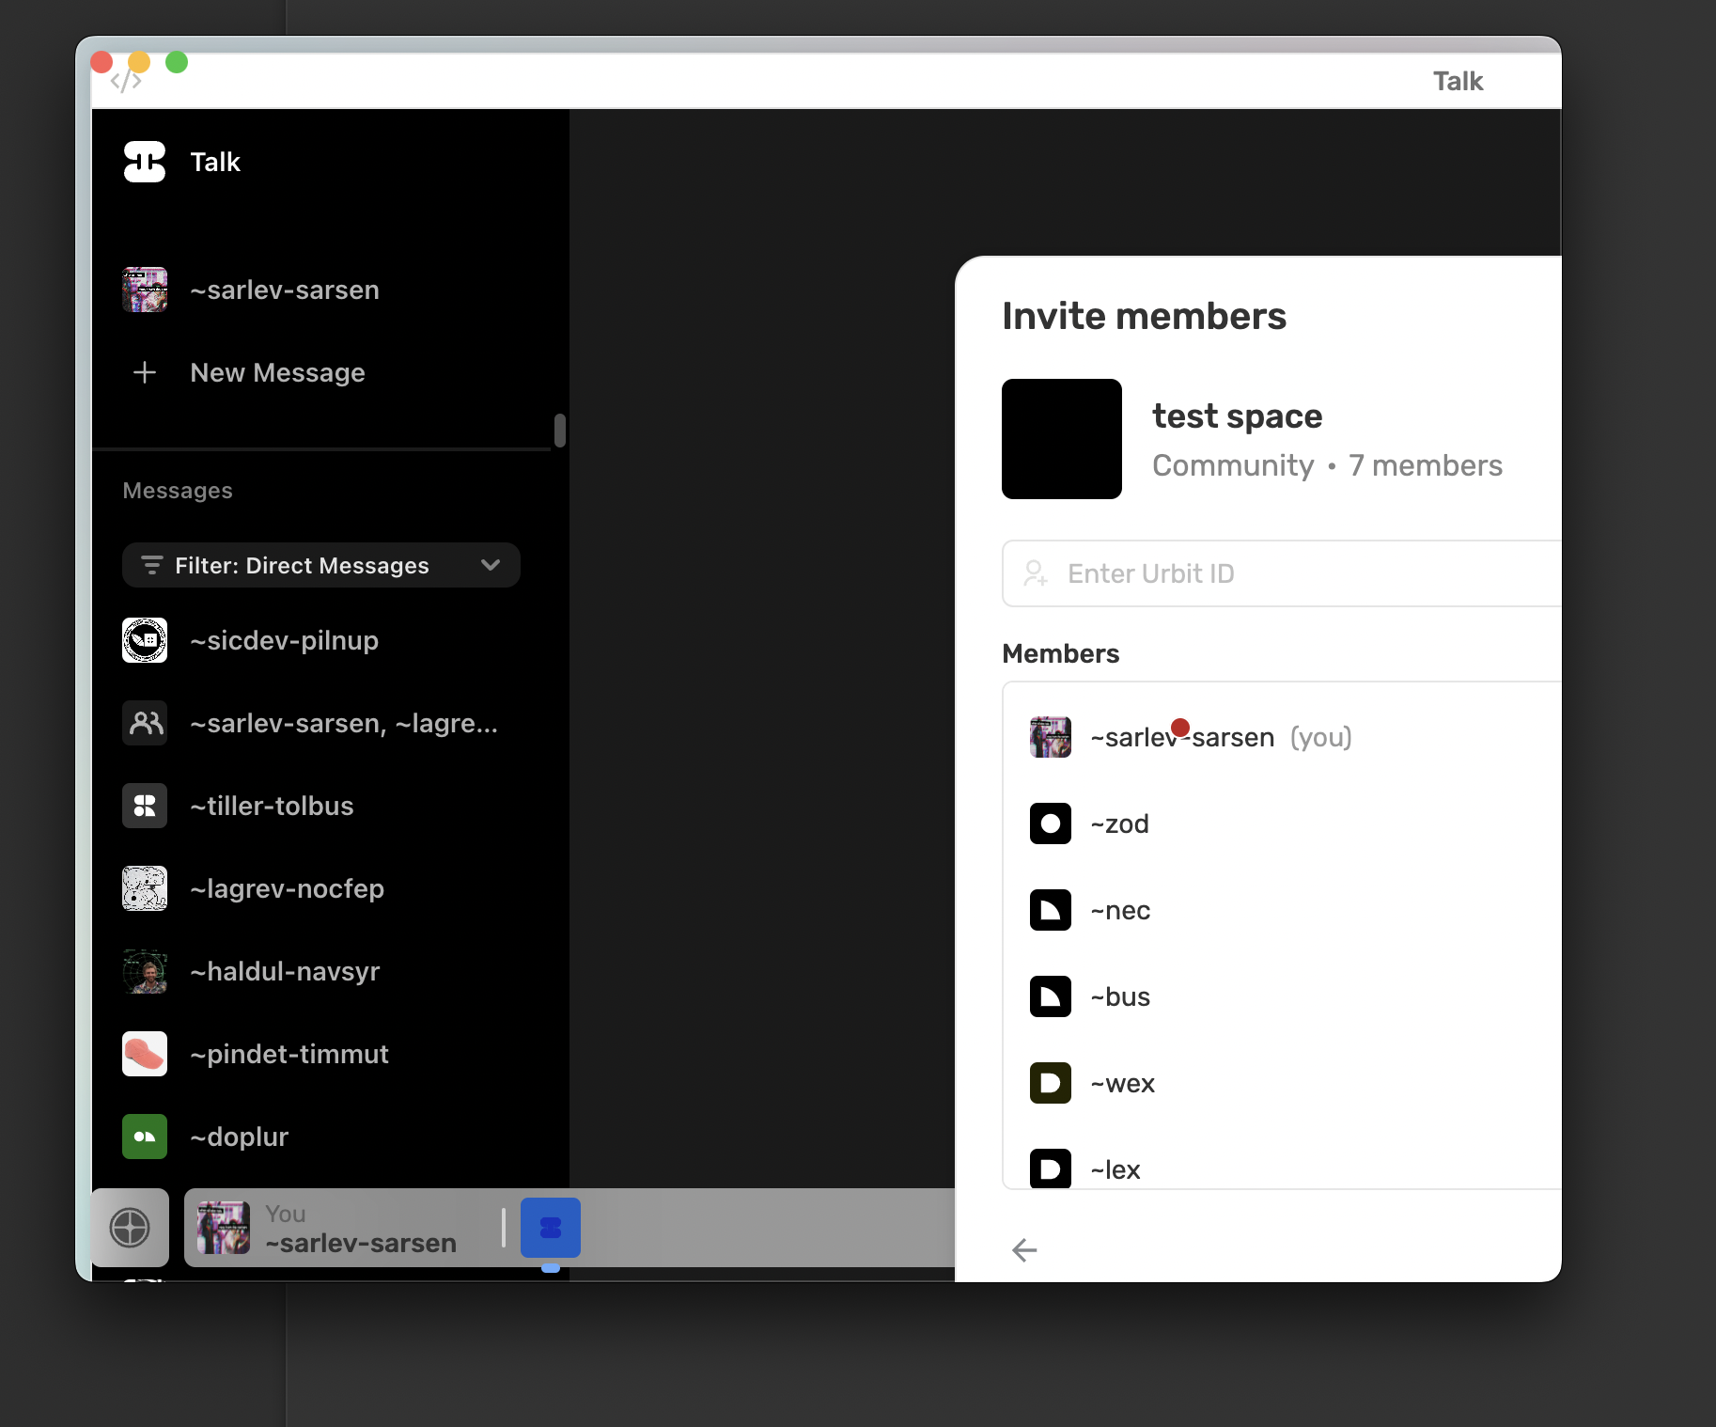Select ~sarlev-sarsen (you) in Members list

(1182, 737)
